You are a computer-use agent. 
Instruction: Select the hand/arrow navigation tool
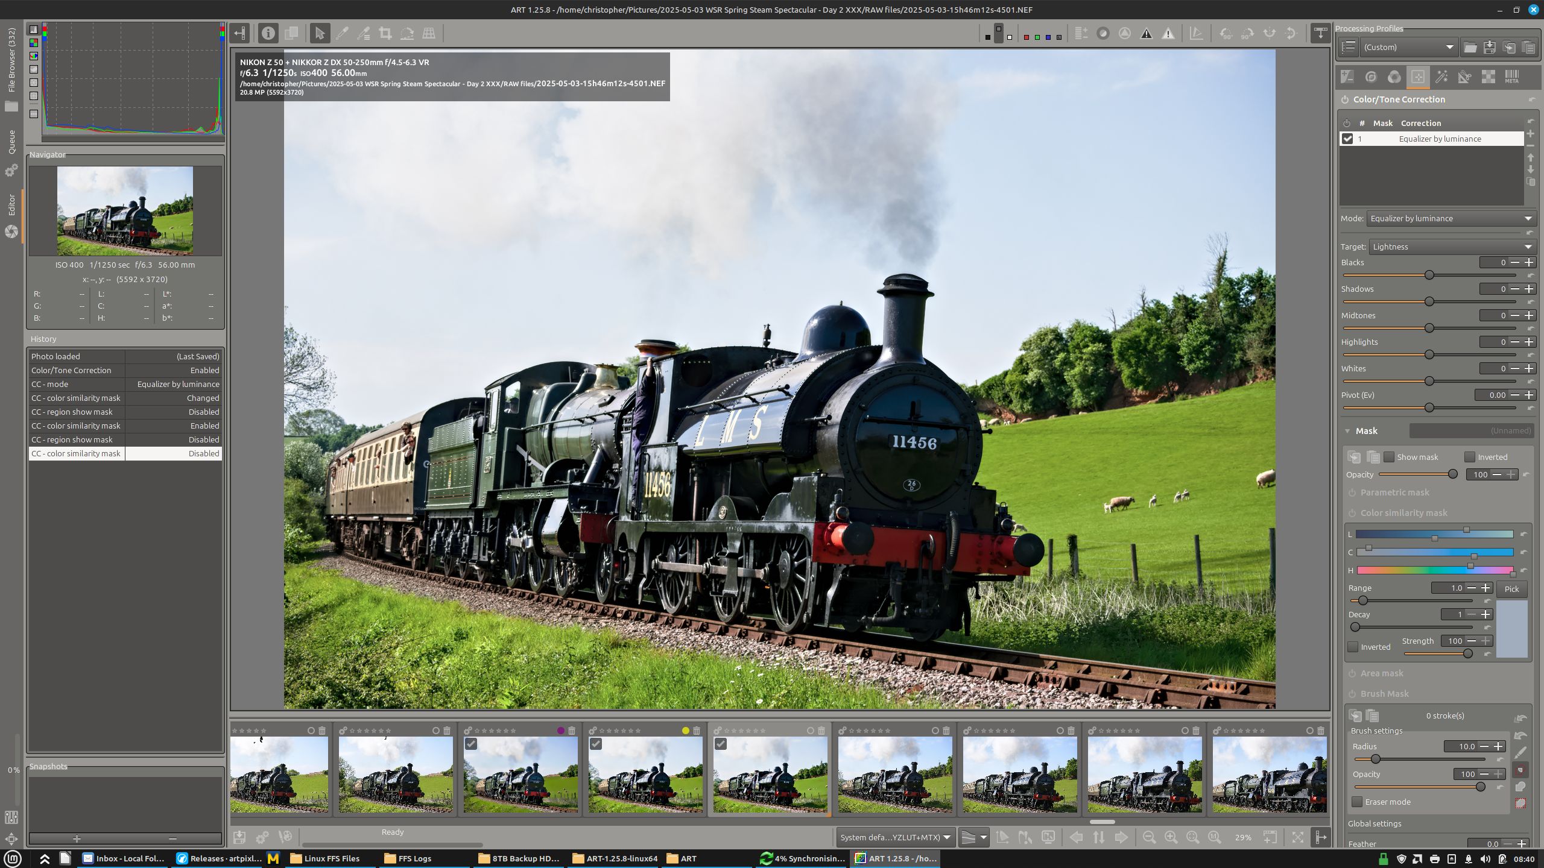(x=320, y=33)
